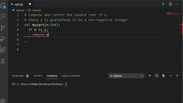Click sqrt.py in the breadcrumb
The height and width of the screenshot is (103, 183).
(20, 10)
